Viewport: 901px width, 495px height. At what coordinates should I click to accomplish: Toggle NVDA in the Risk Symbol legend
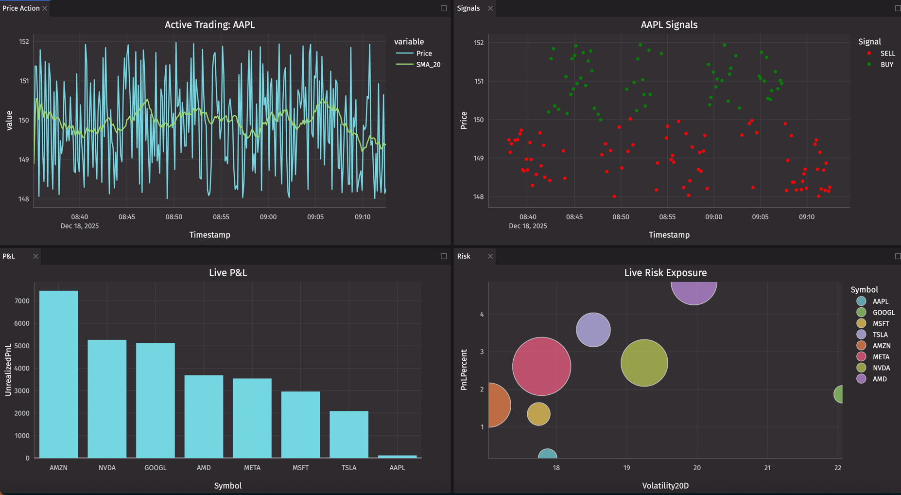point(881,368)
